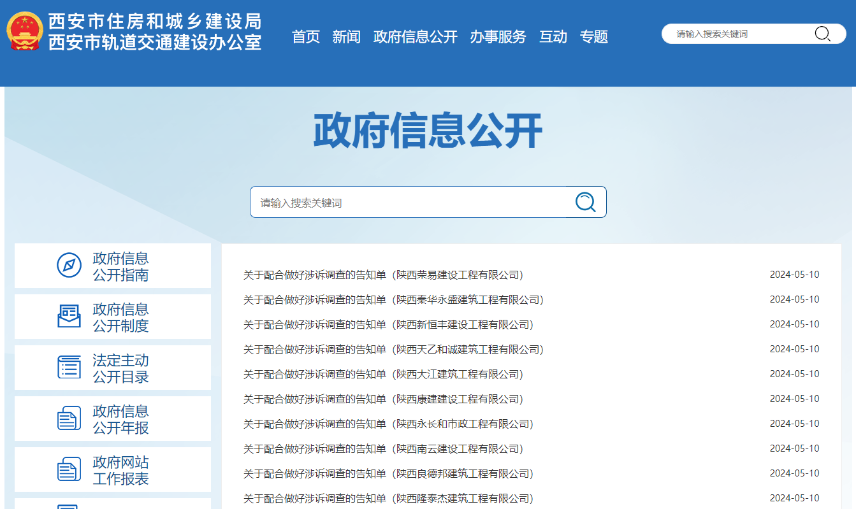
Task: Open 政府信息公开年报 sidebar label
Action: (x=120, y=419)
